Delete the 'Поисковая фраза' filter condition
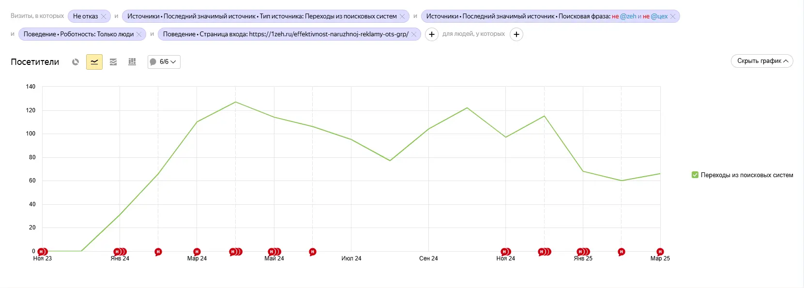This screenshot has height=288, width=804. (672, 16)
